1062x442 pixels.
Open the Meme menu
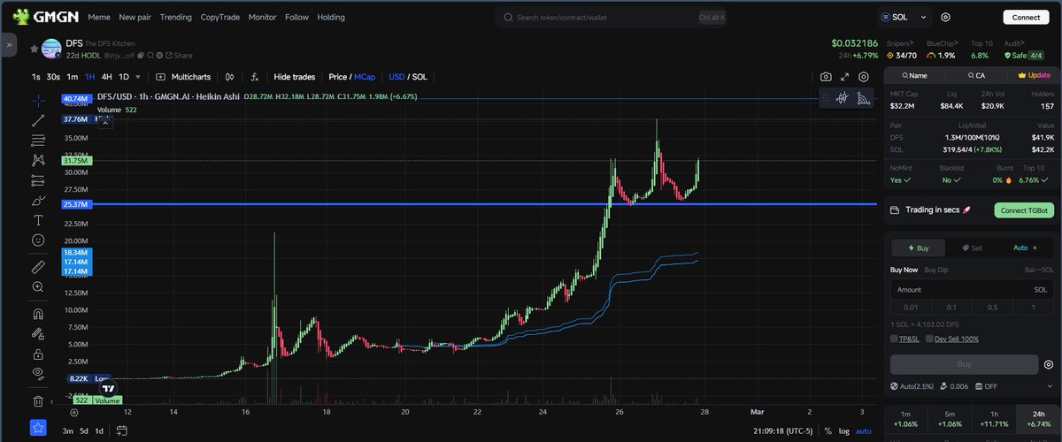click(x=99, y=17)
